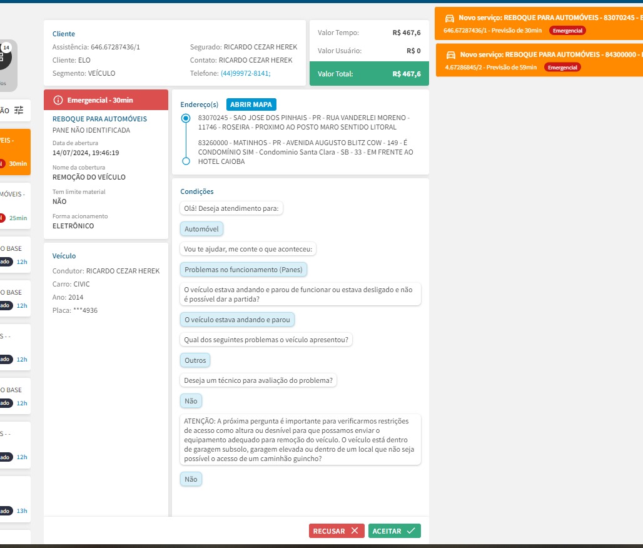
Task: Select the Problemas no funcionamento (Panes) chip
Action: (x=243, y=270)
